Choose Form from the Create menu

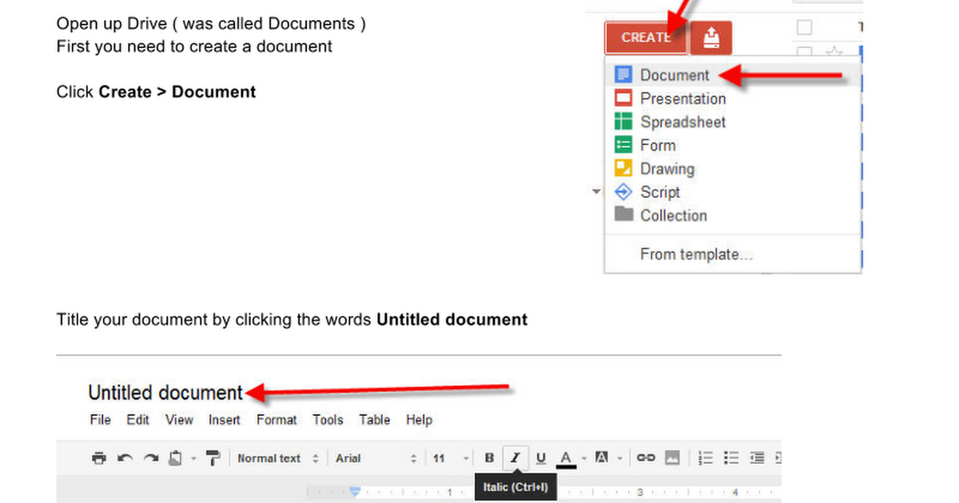733,145
